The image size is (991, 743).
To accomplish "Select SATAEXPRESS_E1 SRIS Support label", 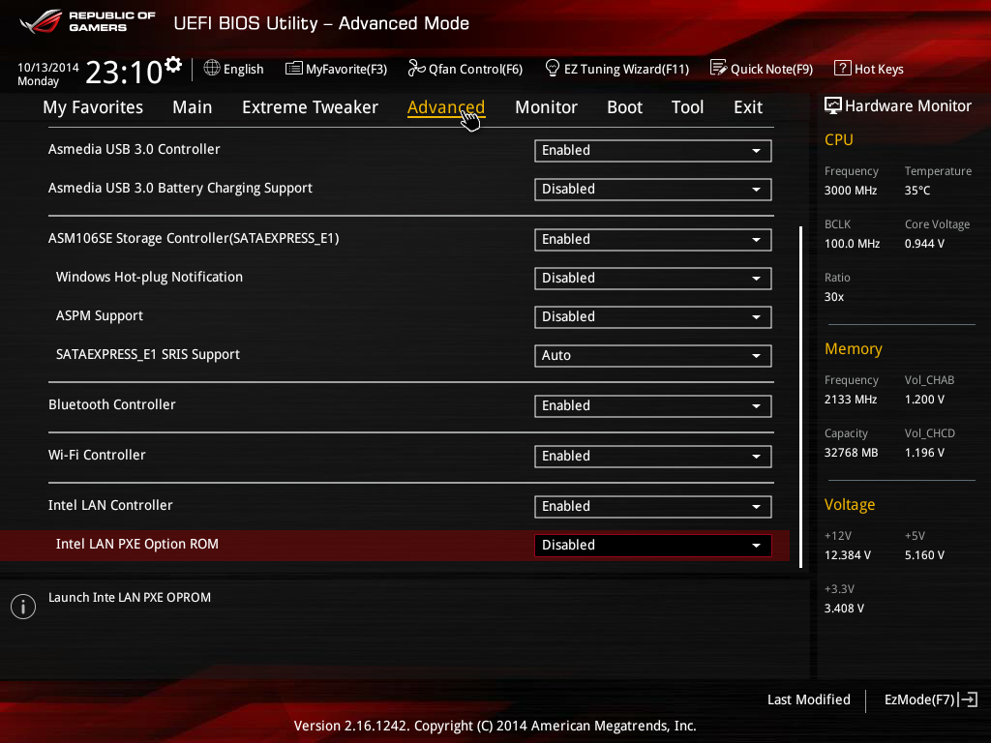I will [x=148, y=354].
